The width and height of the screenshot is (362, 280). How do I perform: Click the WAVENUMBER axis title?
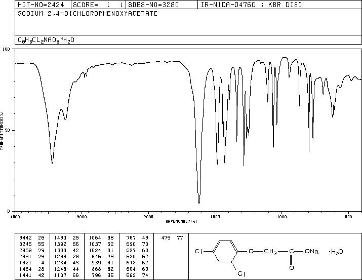pos(181,221)
